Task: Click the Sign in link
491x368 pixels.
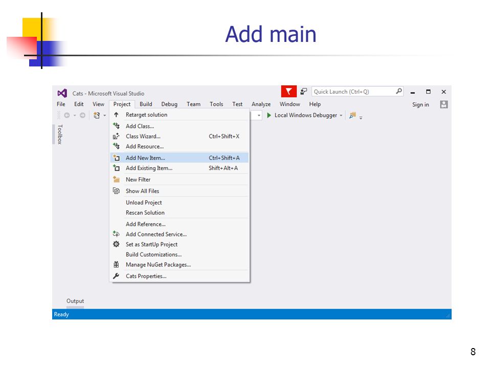Action: (420, 104)
